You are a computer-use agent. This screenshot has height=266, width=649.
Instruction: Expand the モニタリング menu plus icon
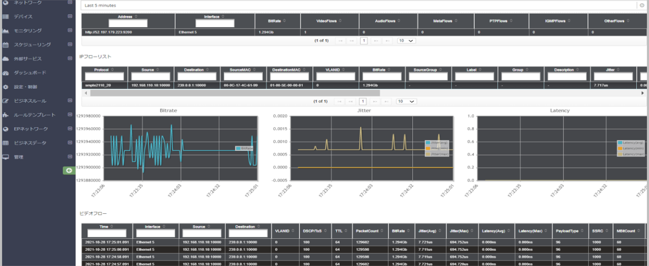tap(70, 31)
